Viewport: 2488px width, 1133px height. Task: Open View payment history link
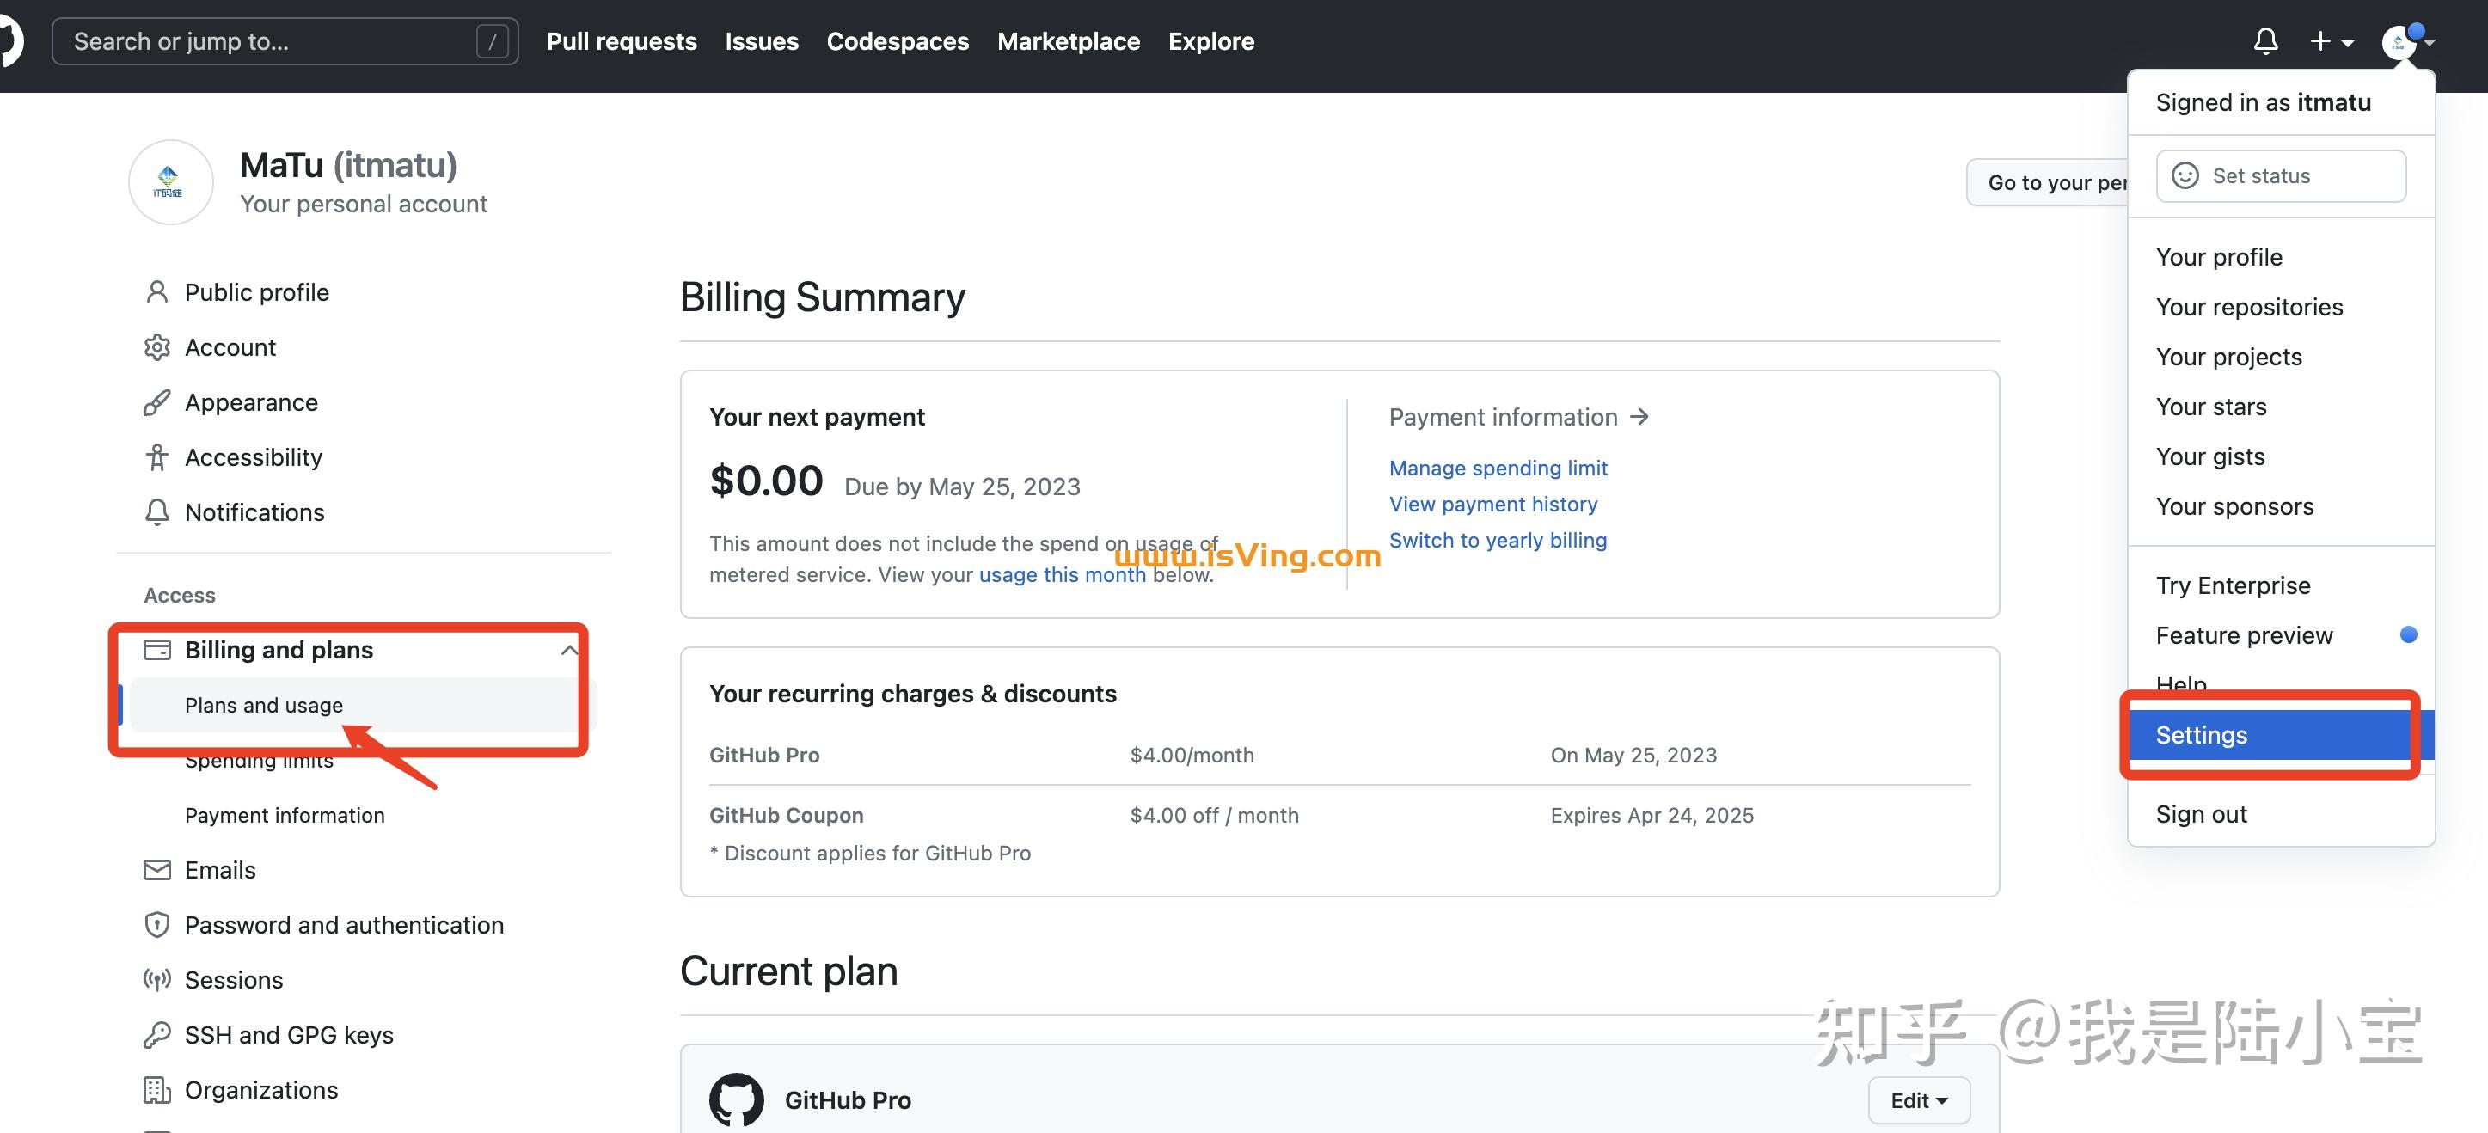1493,503
